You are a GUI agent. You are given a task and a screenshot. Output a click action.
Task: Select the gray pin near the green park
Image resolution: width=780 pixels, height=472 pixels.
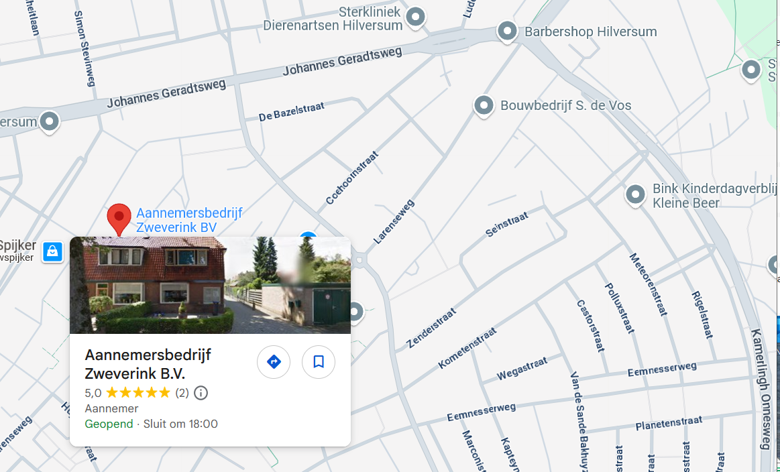click(x=751, y=70)
